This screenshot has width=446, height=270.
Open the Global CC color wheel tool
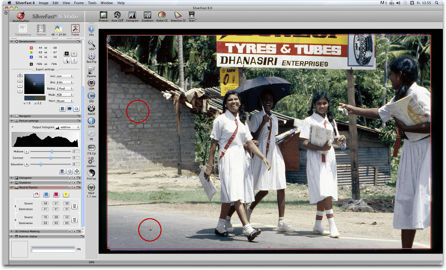pyautogui.click(x=162, y=16)
